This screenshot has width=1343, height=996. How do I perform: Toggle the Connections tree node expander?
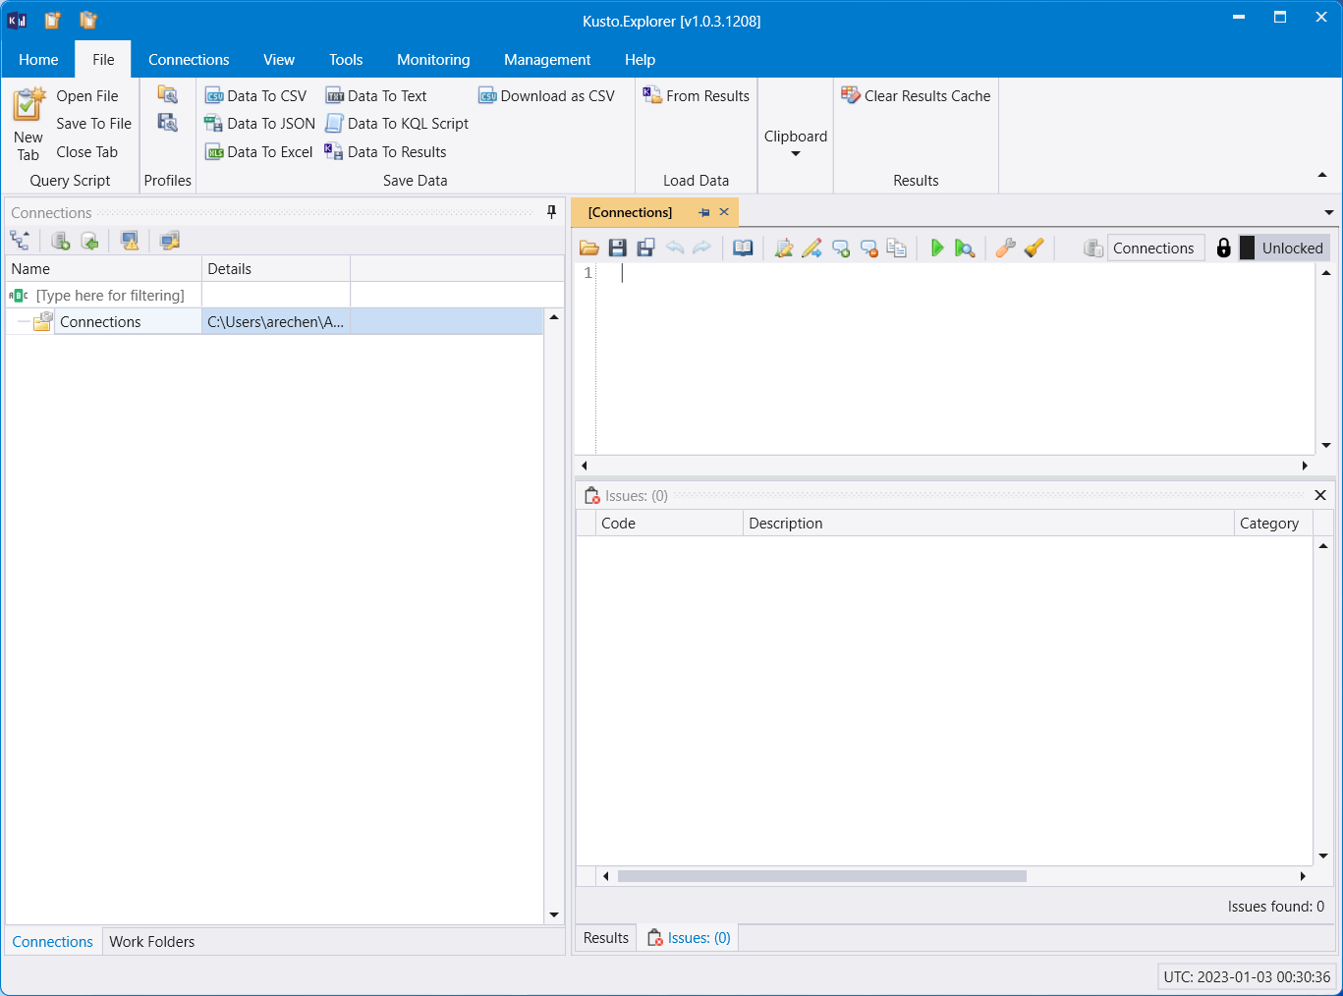click(x=24, y=322)
